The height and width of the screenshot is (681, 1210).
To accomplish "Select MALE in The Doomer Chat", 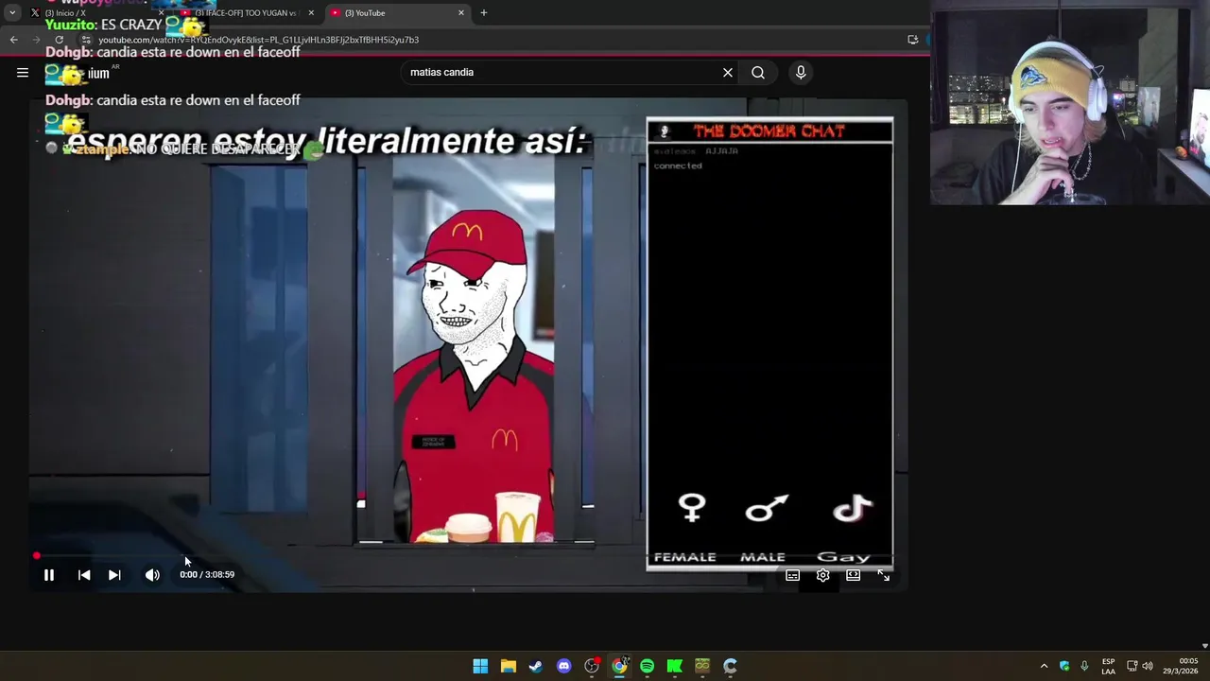I will [x=763, y=557].
